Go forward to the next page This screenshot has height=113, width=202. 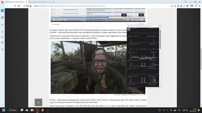(11, 6)
